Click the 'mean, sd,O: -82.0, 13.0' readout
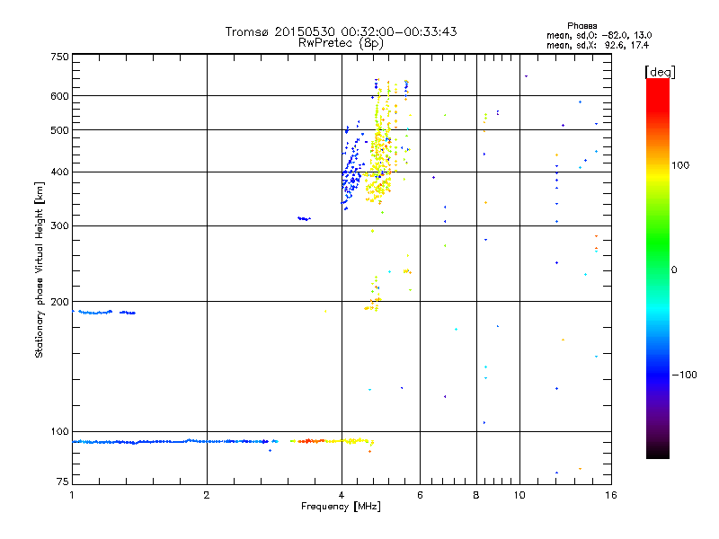719x539 pixels. coord(599,36)
